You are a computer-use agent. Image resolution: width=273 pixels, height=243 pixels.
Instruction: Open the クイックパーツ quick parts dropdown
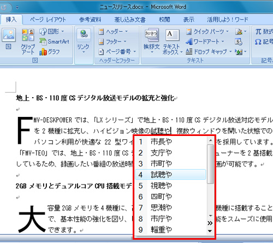(207, 32)
